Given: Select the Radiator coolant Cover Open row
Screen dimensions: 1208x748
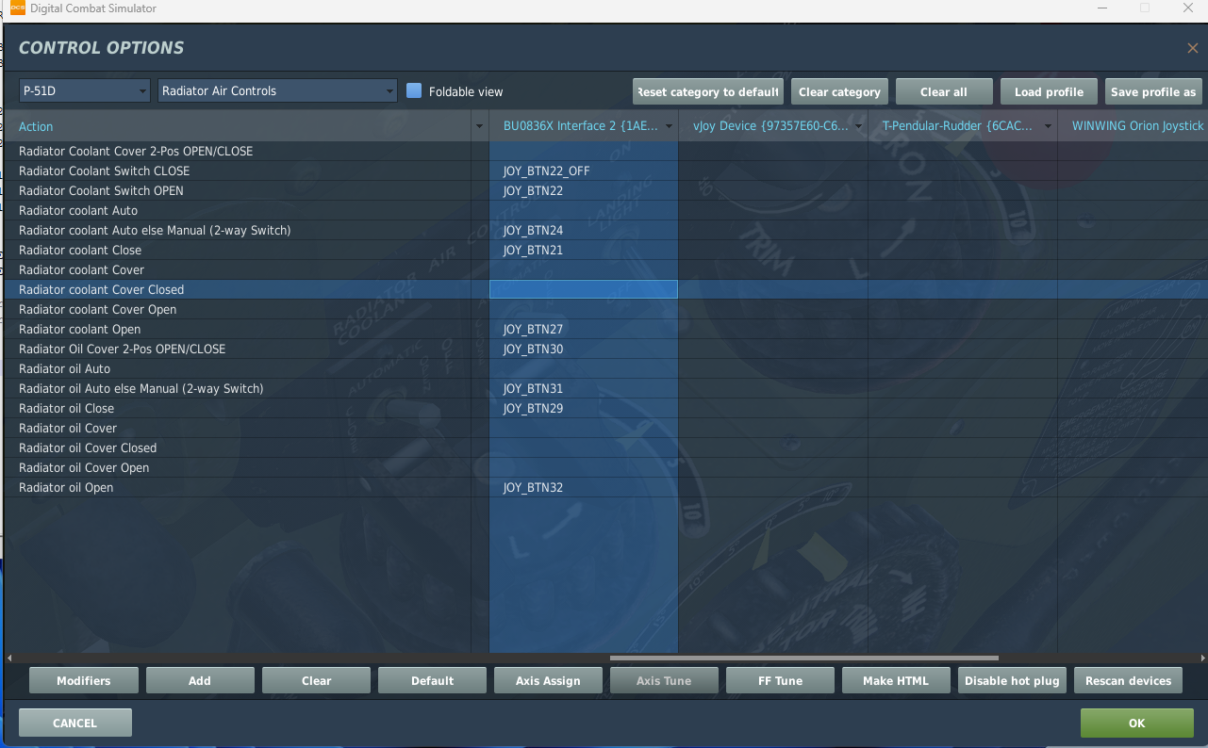Looking at the screenshot, I should click(606, 309).
